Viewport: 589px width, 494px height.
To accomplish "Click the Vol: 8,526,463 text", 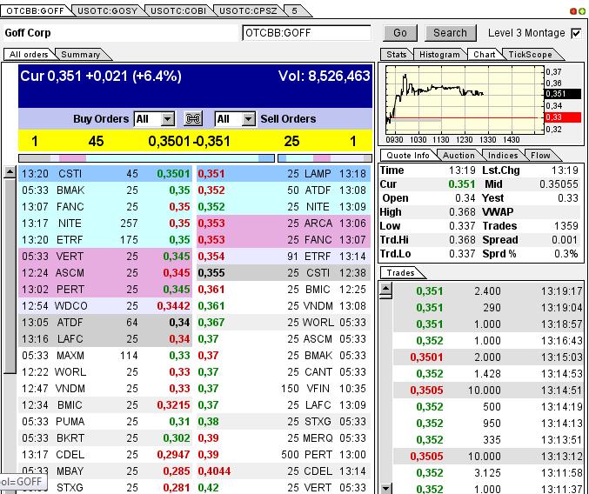I will tap(325, 77).
